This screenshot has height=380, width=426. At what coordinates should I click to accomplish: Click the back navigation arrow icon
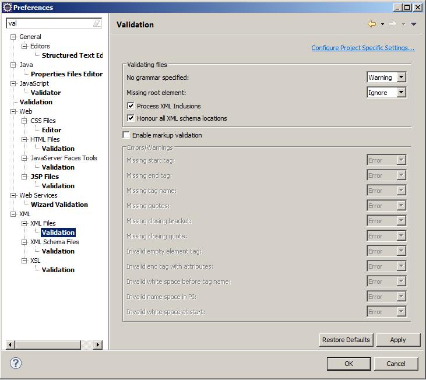pos(371,24)
